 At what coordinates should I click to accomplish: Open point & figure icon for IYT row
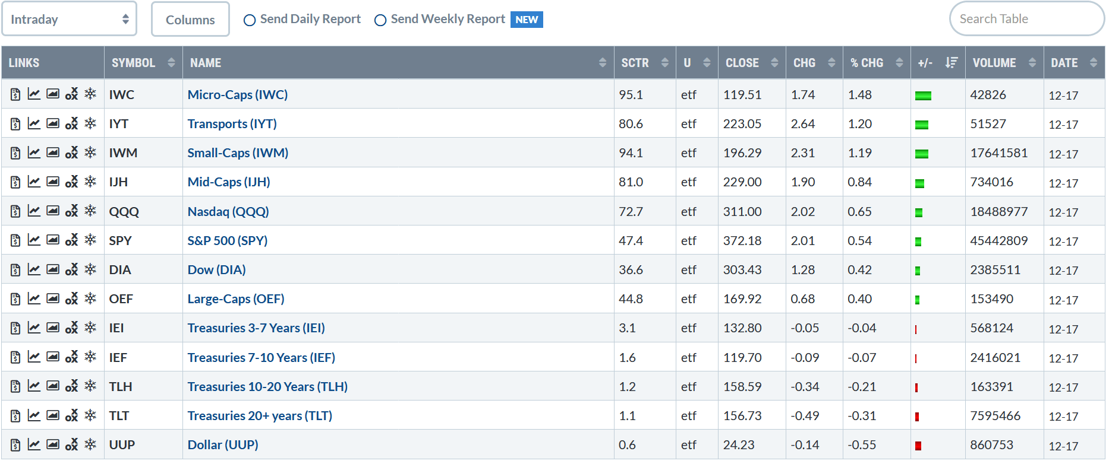coord(71,123)
